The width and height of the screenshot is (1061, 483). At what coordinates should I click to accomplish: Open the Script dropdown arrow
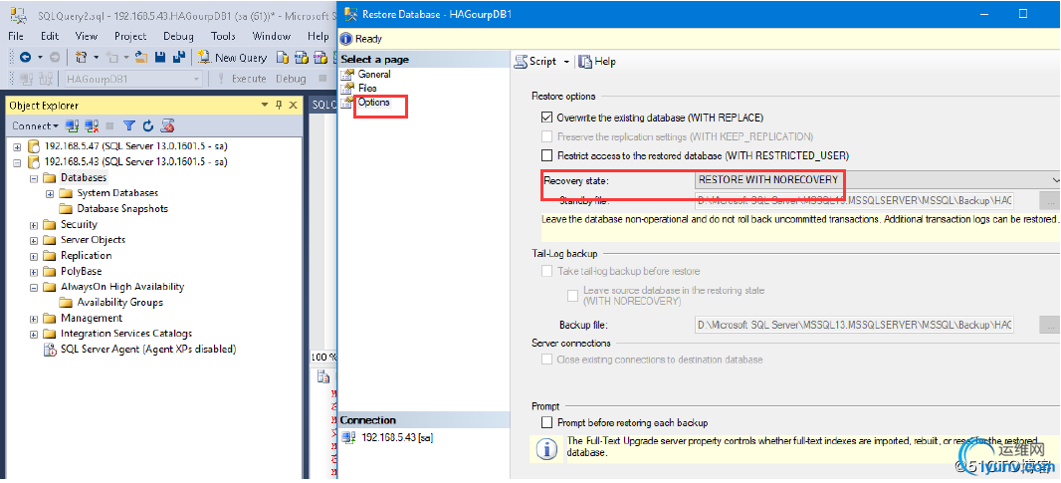coord(566,61)
